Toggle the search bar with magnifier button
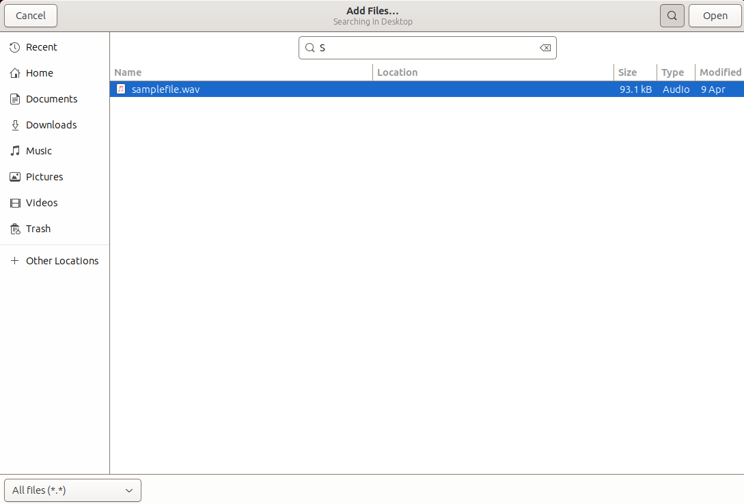Screen dimensions: 744x504 672,15
